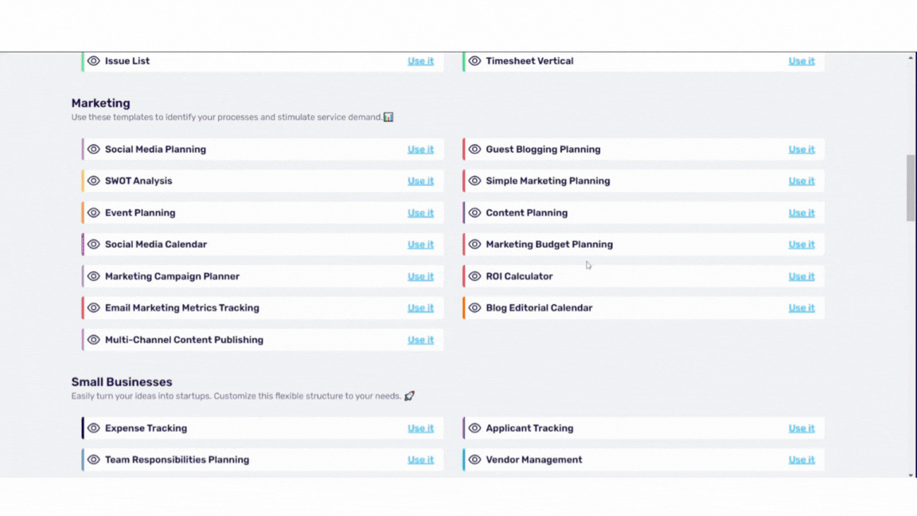
Task: Click the scroll up arrow of the page scrollbar
Action: 911,58
